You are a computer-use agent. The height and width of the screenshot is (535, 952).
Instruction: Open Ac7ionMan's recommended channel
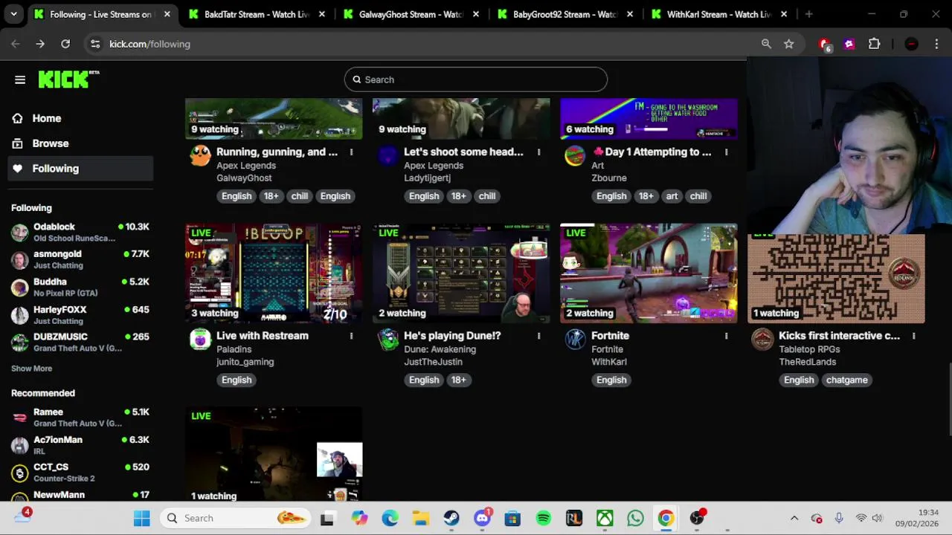(x=80, y=445)
